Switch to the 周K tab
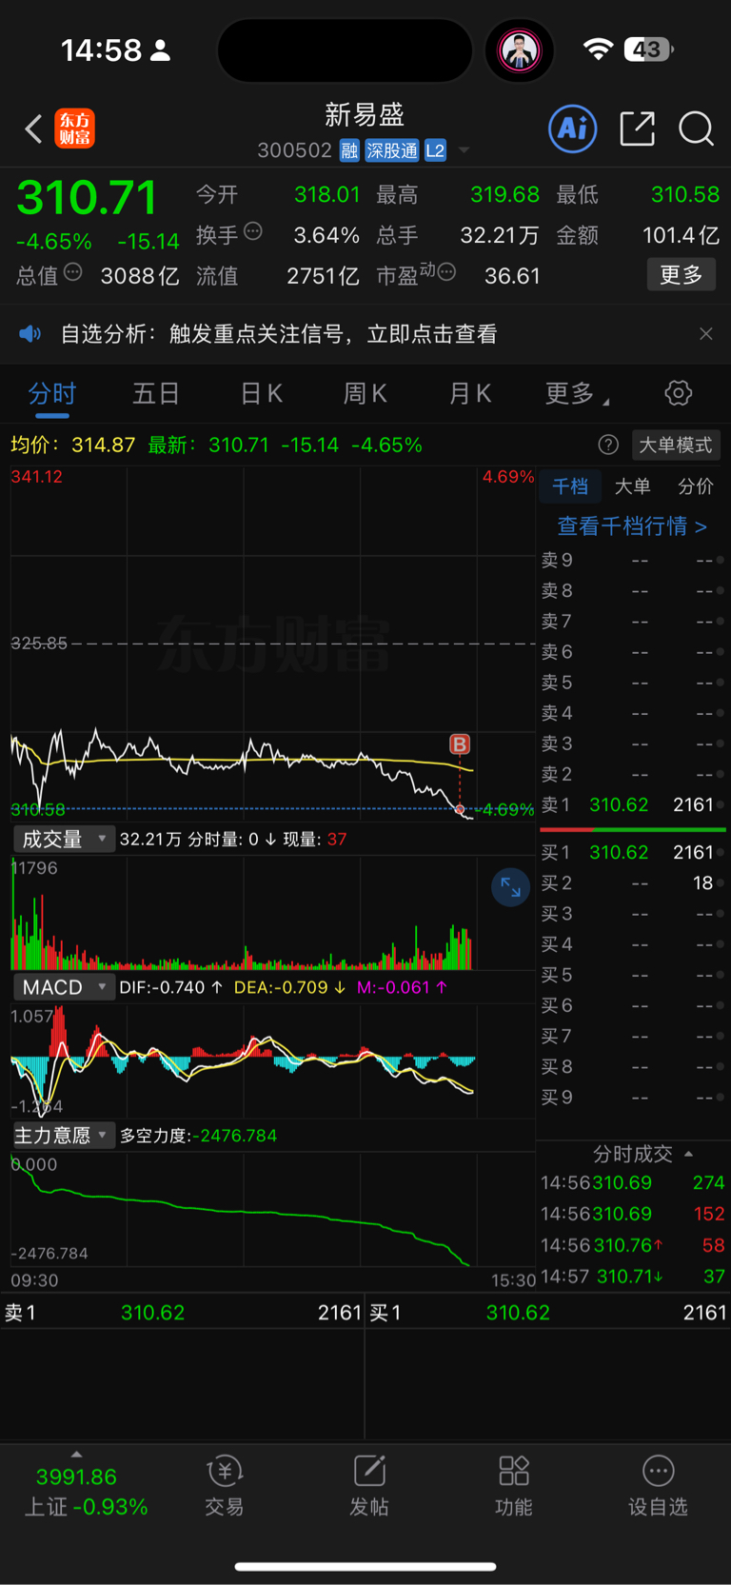This screenshot has height=1585, width=731. click(365, 393)
